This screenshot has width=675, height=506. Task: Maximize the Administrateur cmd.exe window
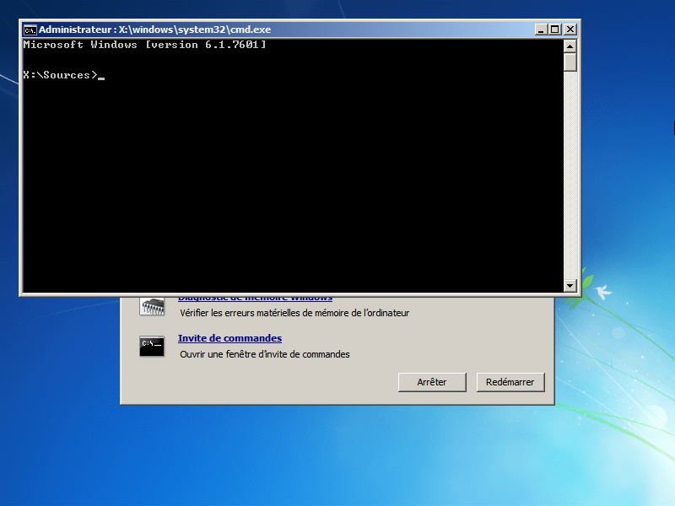tap(555, 30)
